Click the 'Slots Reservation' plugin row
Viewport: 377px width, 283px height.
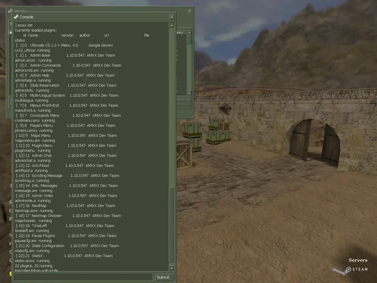click(x=66, y=85)
